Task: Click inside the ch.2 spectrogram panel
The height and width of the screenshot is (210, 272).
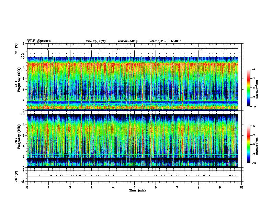Action: [x=133, y=141]
